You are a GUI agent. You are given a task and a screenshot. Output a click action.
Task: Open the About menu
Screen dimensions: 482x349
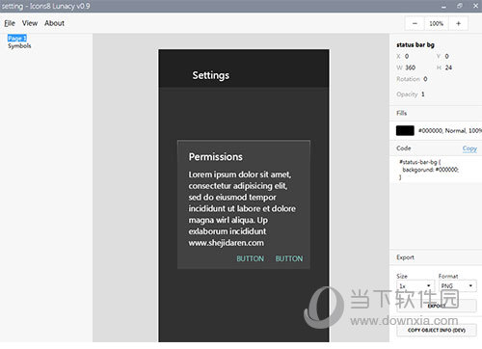[x=54, y=23]
